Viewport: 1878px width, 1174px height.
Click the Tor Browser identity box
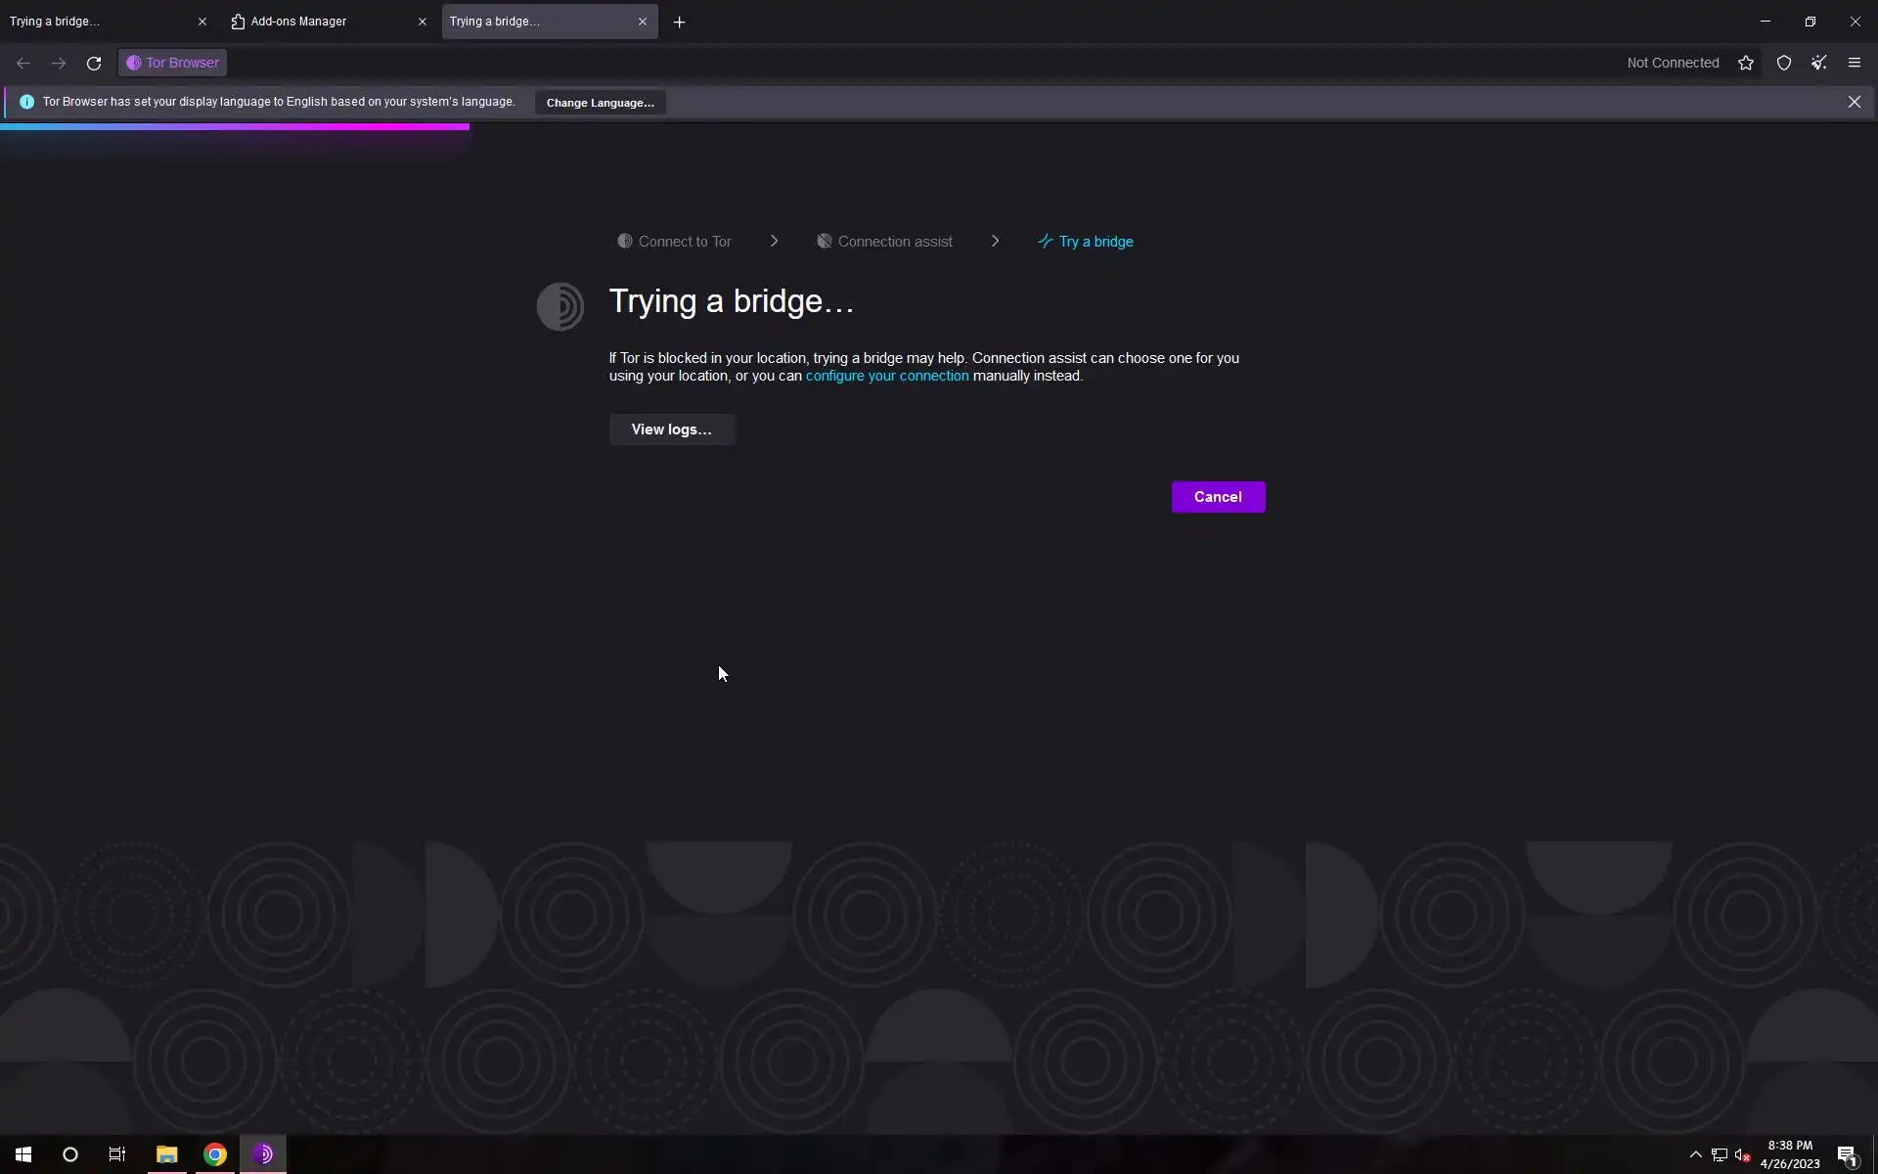(173, 63)
